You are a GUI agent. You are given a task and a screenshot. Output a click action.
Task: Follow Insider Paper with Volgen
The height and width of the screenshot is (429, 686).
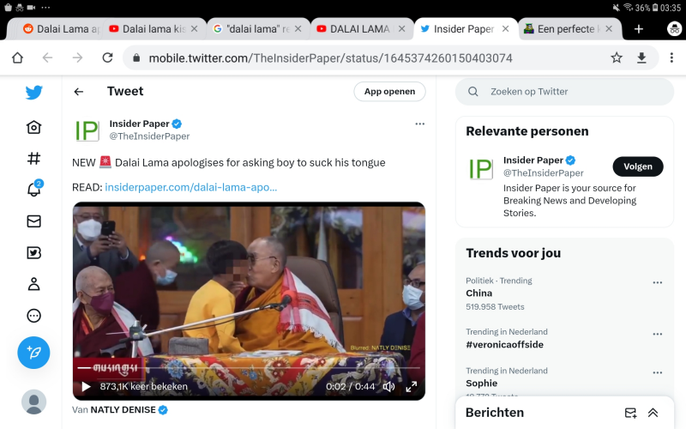click(637, 166)
